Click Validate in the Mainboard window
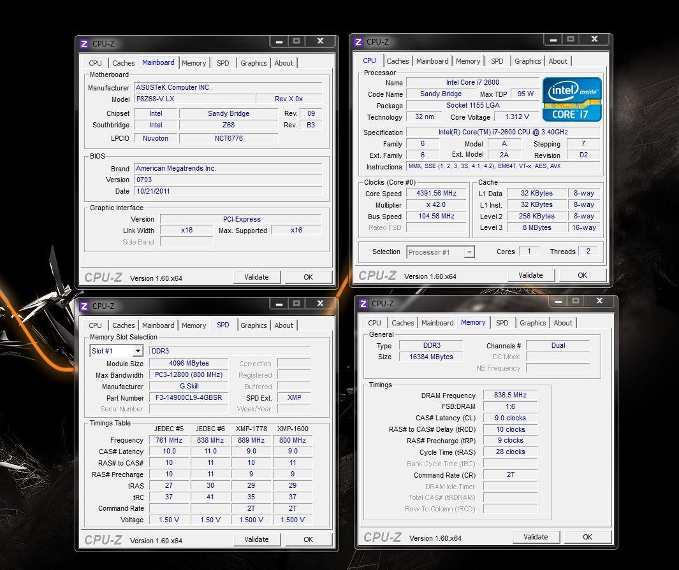Image resolution: width=679 pixels, height=570 pixels. click(x=256, y=277)
